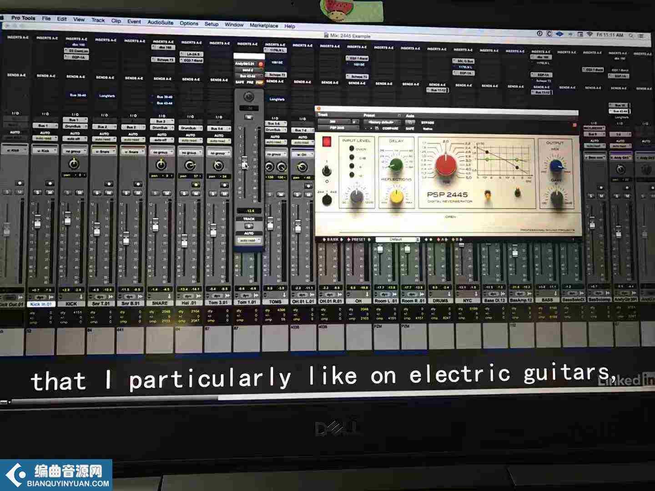655x491 pixels.
Task: Open the factory default preset dropdown
Action: click(x=383, y=122)
